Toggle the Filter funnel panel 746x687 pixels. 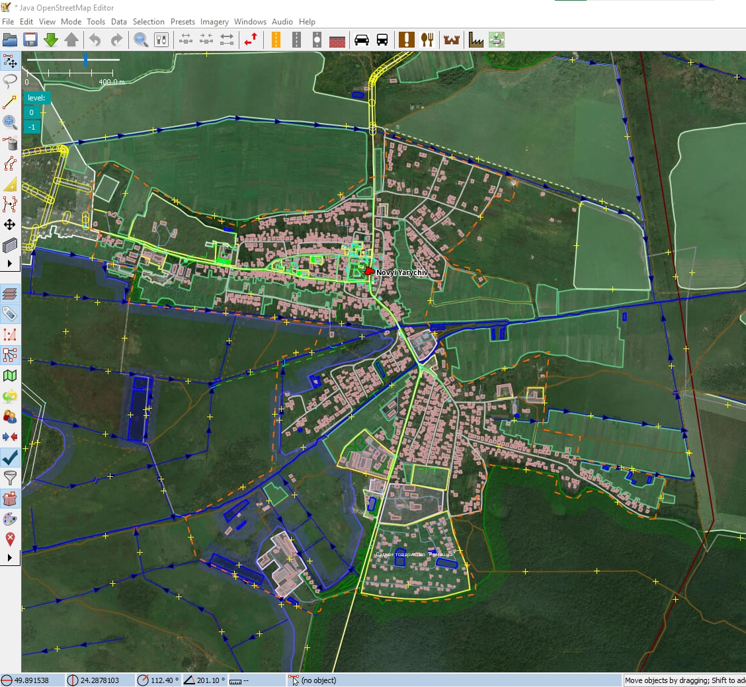[10, 477]
